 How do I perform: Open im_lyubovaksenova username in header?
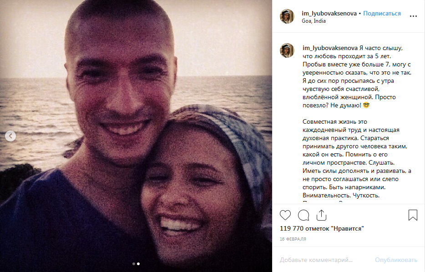click(329, 13)
